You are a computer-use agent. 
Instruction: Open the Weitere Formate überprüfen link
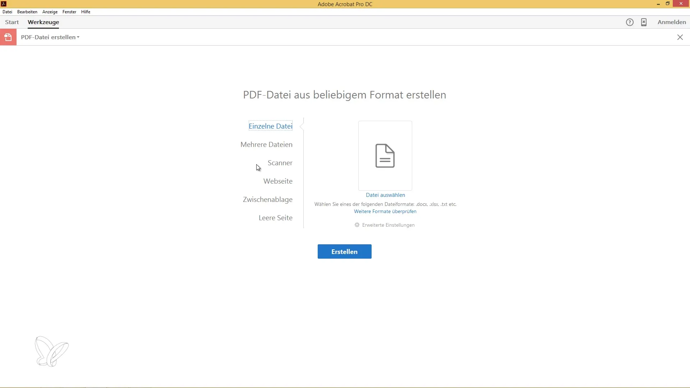pyautogui.click(x=385, y=212)
